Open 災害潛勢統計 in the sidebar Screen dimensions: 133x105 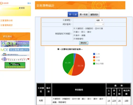[x=7, y=25]
